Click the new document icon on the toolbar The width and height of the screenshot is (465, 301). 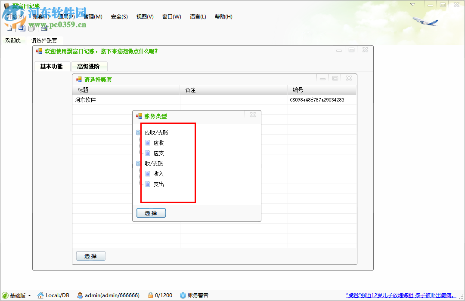[x=9, y=28]
